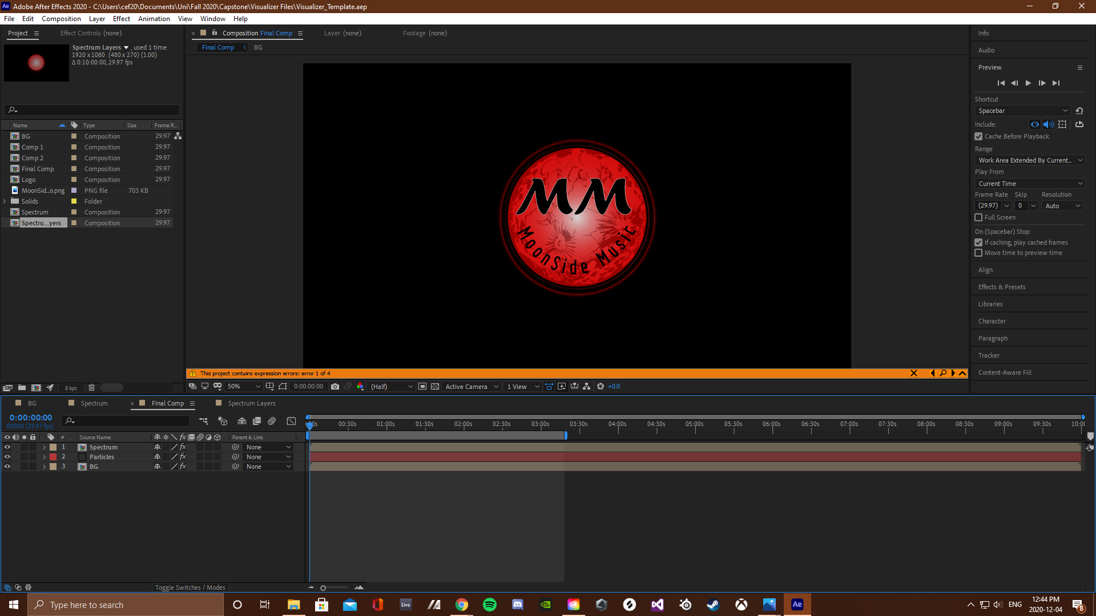Click the Go to last frame preview icon
This screenshot has width=1096, height=616.
coord(1056,83)
